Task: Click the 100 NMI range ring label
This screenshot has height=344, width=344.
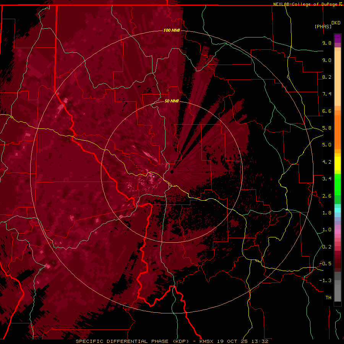Action: click(172, 30)
